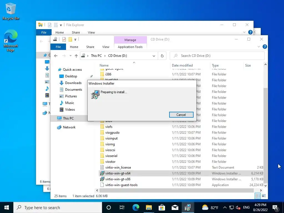Open the Recycle Bin desktop icon
Image resolution: width=284 pixels, height=213 pixels.
(x=11, y=11)
